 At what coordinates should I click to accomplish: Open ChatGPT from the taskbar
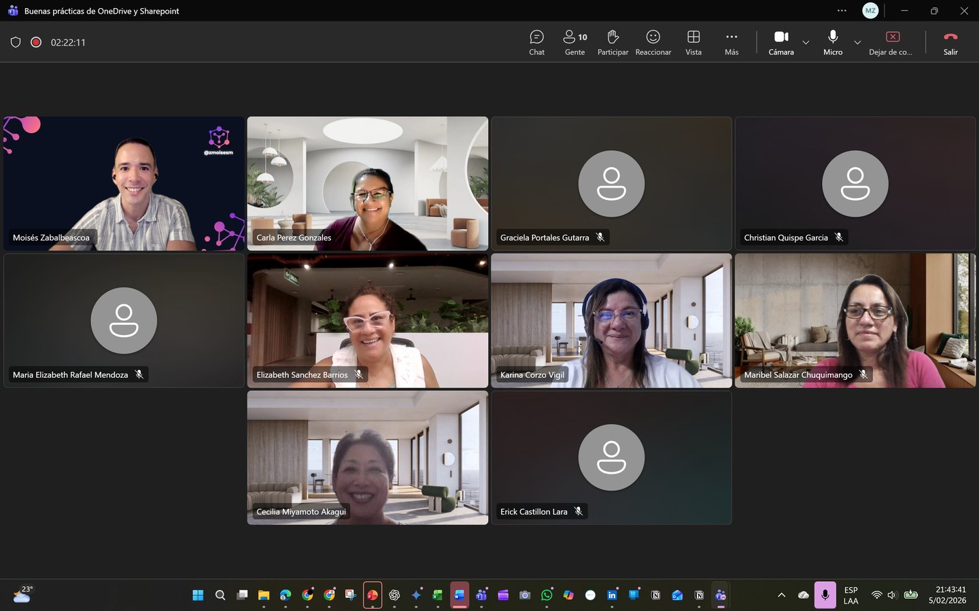click(394, 595)
